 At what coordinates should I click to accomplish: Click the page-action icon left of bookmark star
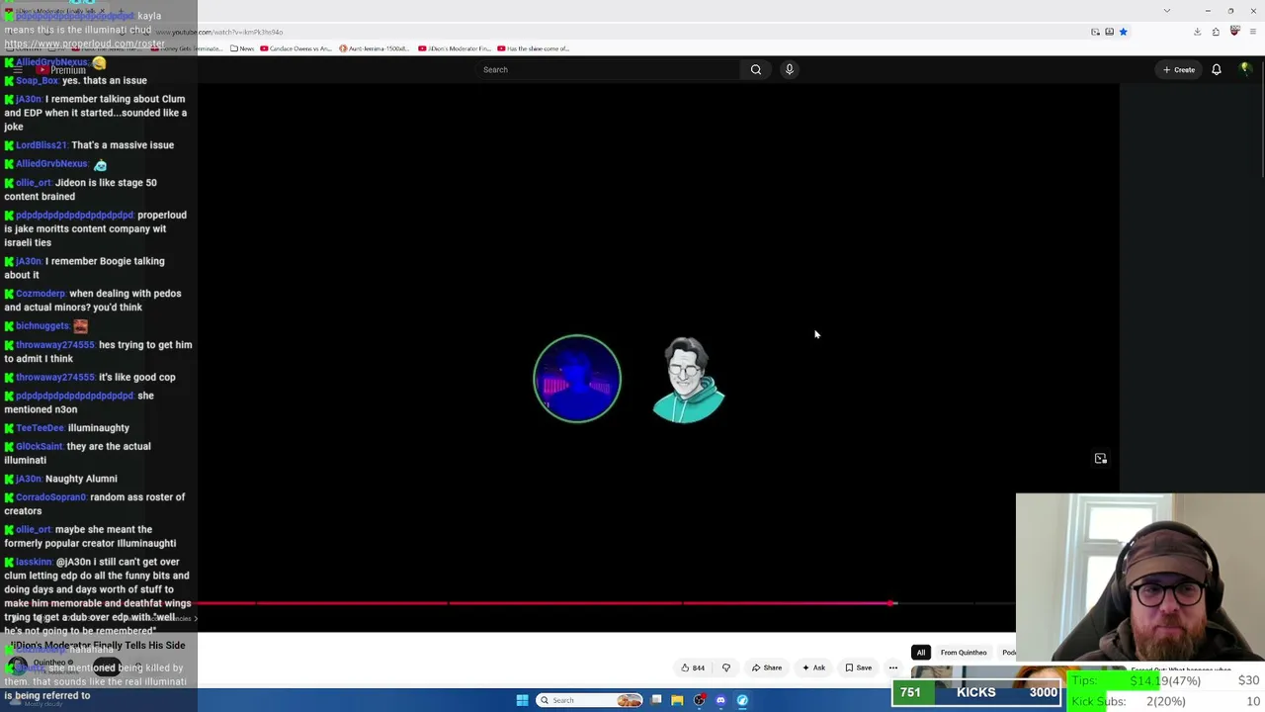(1109, 32)
